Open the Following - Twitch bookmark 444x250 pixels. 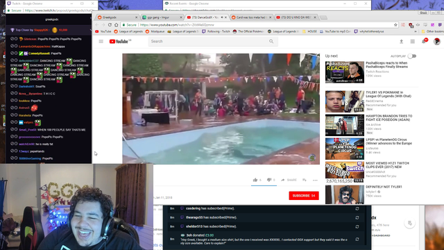pos(216,31)
